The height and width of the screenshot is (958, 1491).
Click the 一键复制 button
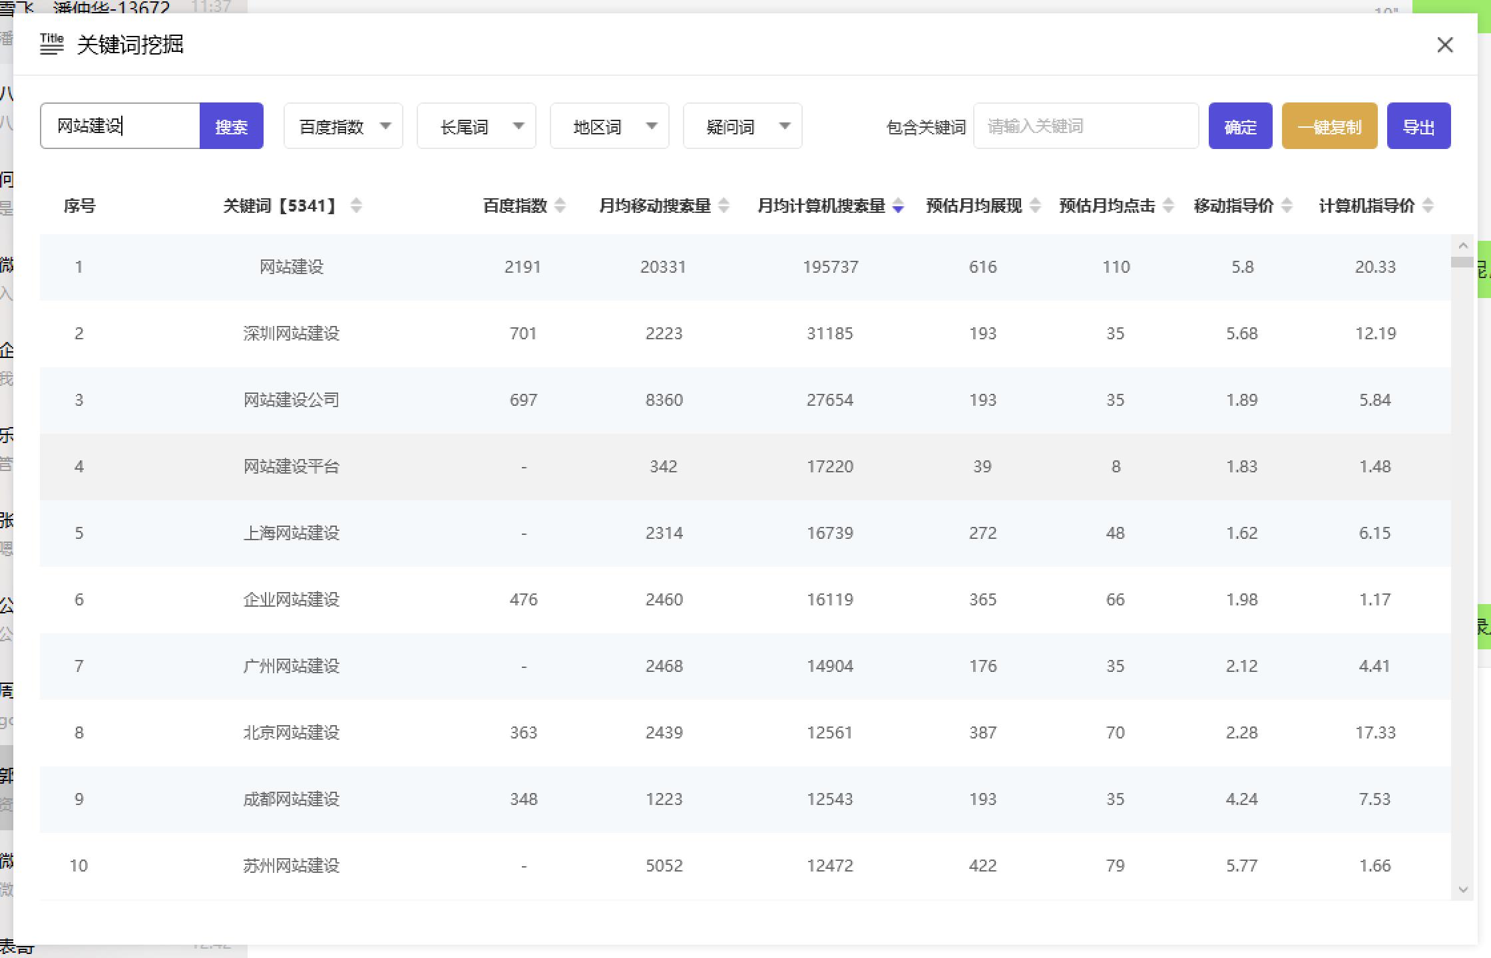1330,126
